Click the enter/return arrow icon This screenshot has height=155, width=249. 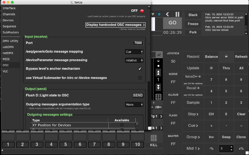point(159,55)
